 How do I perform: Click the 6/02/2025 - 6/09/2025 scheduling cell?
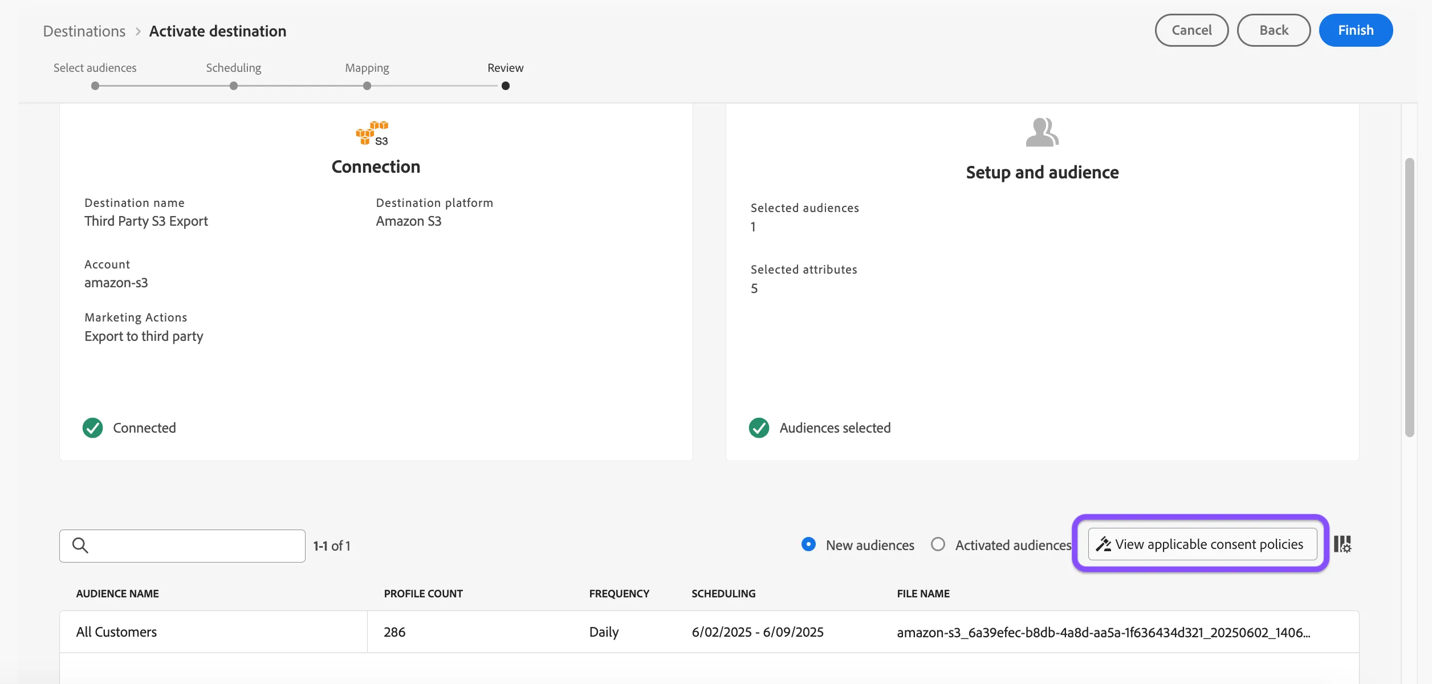(x=758, y=632)
